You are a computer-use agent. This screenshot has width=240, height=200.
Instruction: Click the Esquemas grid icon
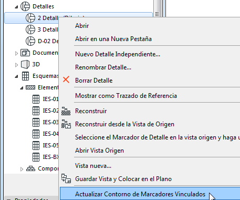(25, 76)
